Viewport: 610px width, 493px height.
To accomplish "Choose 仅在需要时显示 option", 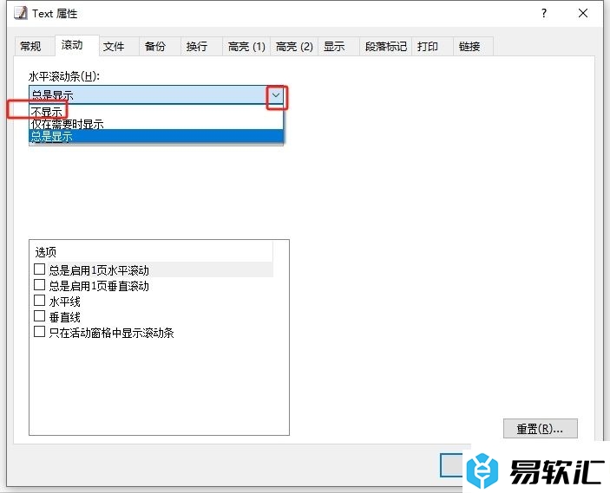I will pyautogui.click(x=156, y=124).
